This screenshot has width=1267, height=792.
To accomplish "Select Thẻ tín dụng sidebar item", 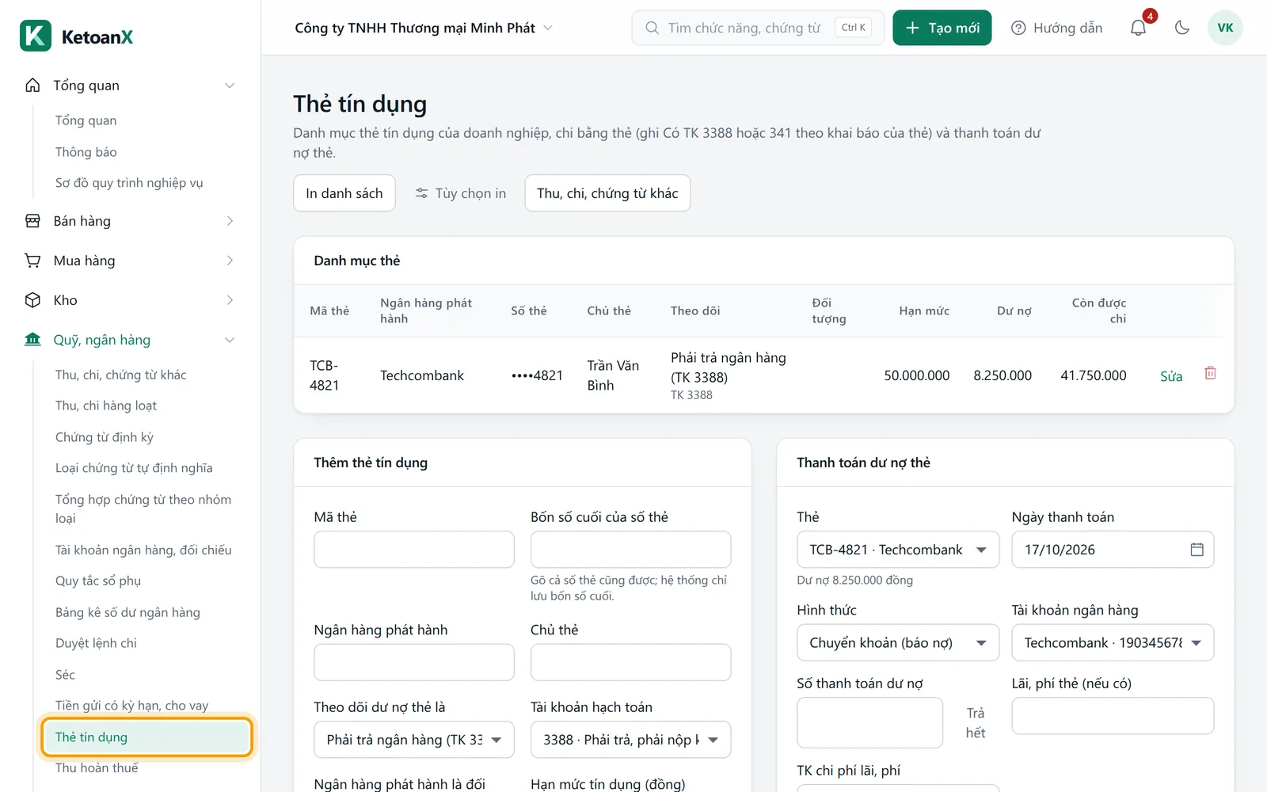I will click(x=147, y=737).
